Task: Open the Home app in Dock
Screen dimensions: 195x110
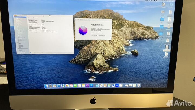Action: 121,85
